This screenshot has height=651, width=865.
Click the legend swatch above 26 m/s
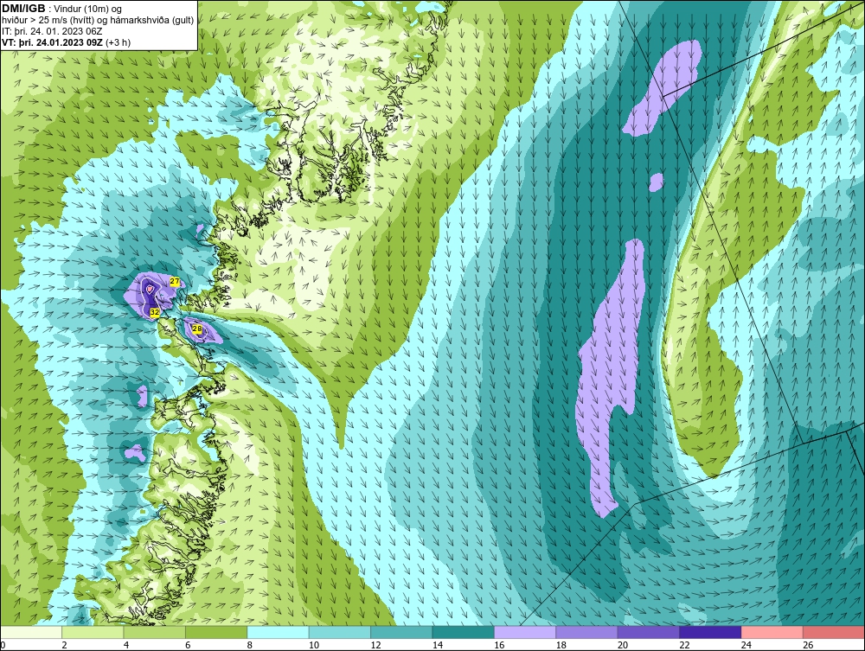[x=834, y=632]
